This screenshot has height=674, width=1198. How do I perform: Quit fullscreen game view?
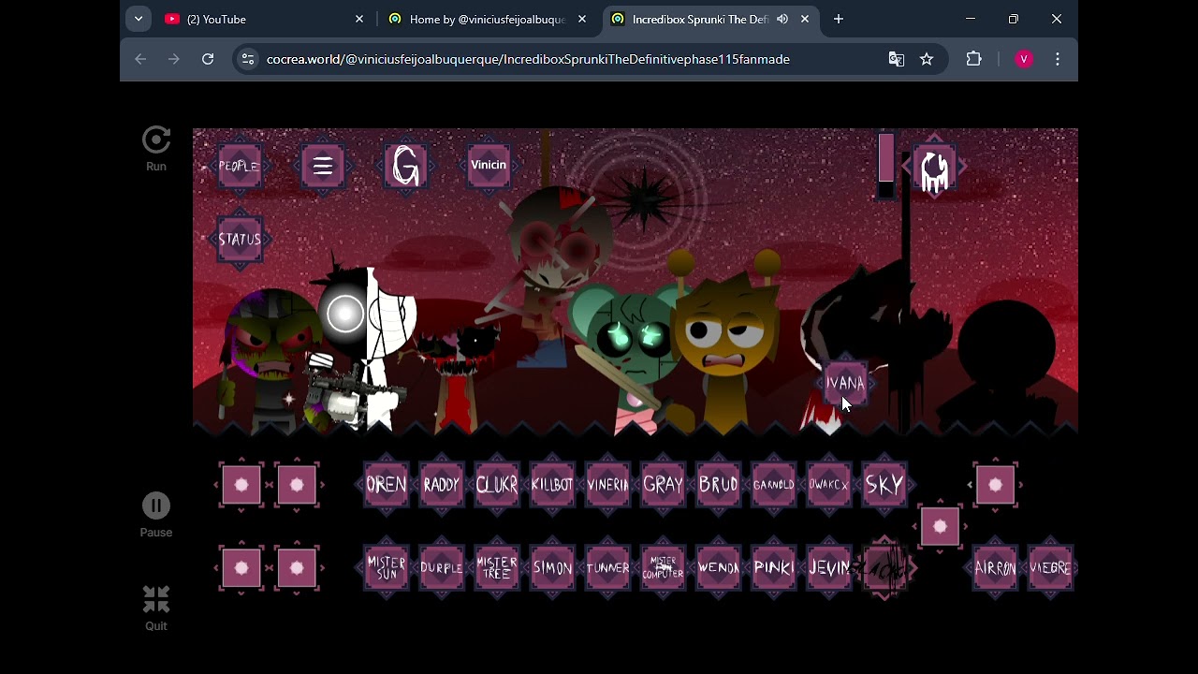[156, 608]
